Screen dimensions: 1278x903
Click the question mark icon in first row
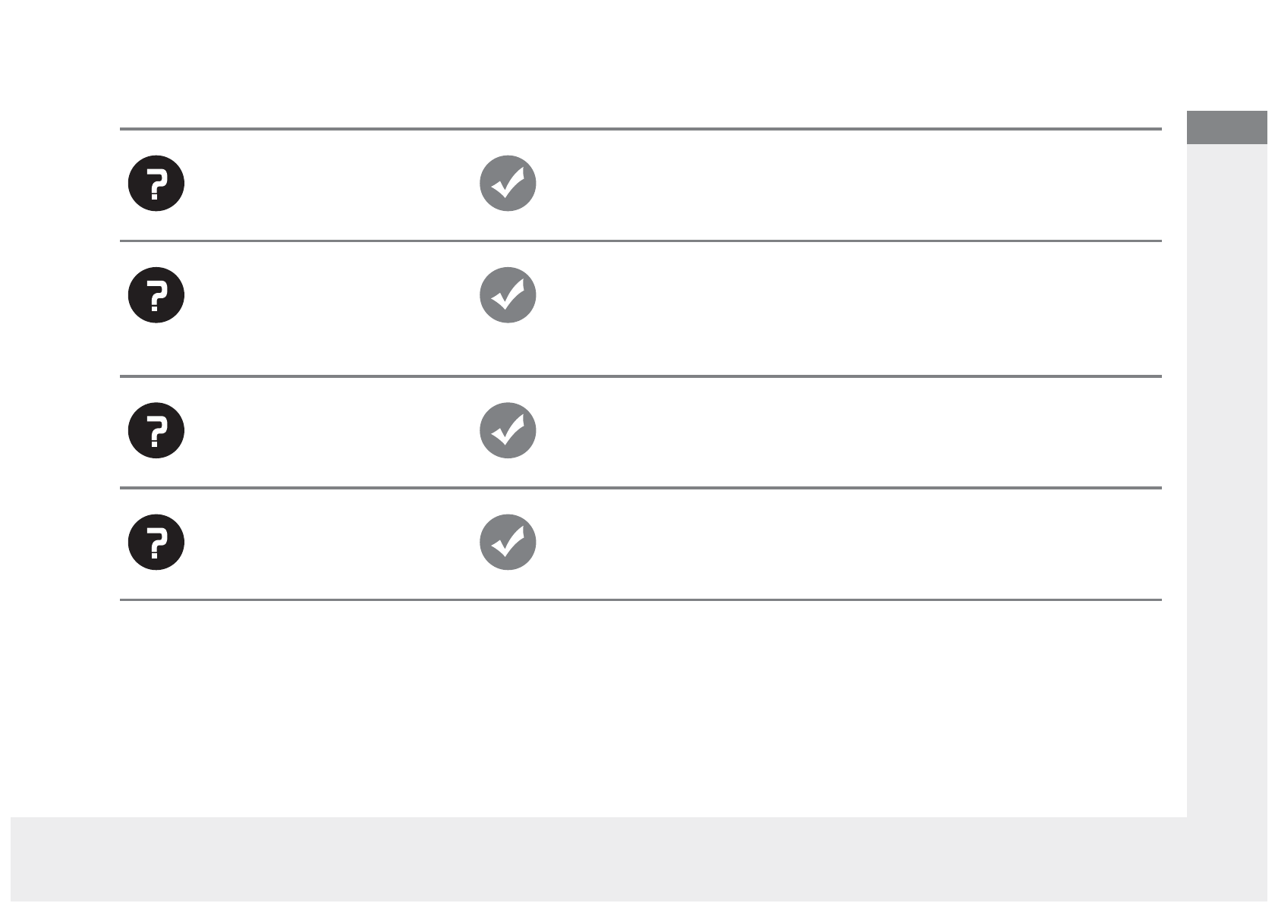156,184
